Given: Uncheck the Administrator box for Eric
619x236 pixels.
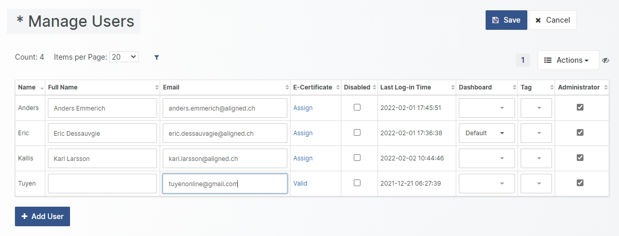Looking at the screenshot, I should click(x=580, y=133).
